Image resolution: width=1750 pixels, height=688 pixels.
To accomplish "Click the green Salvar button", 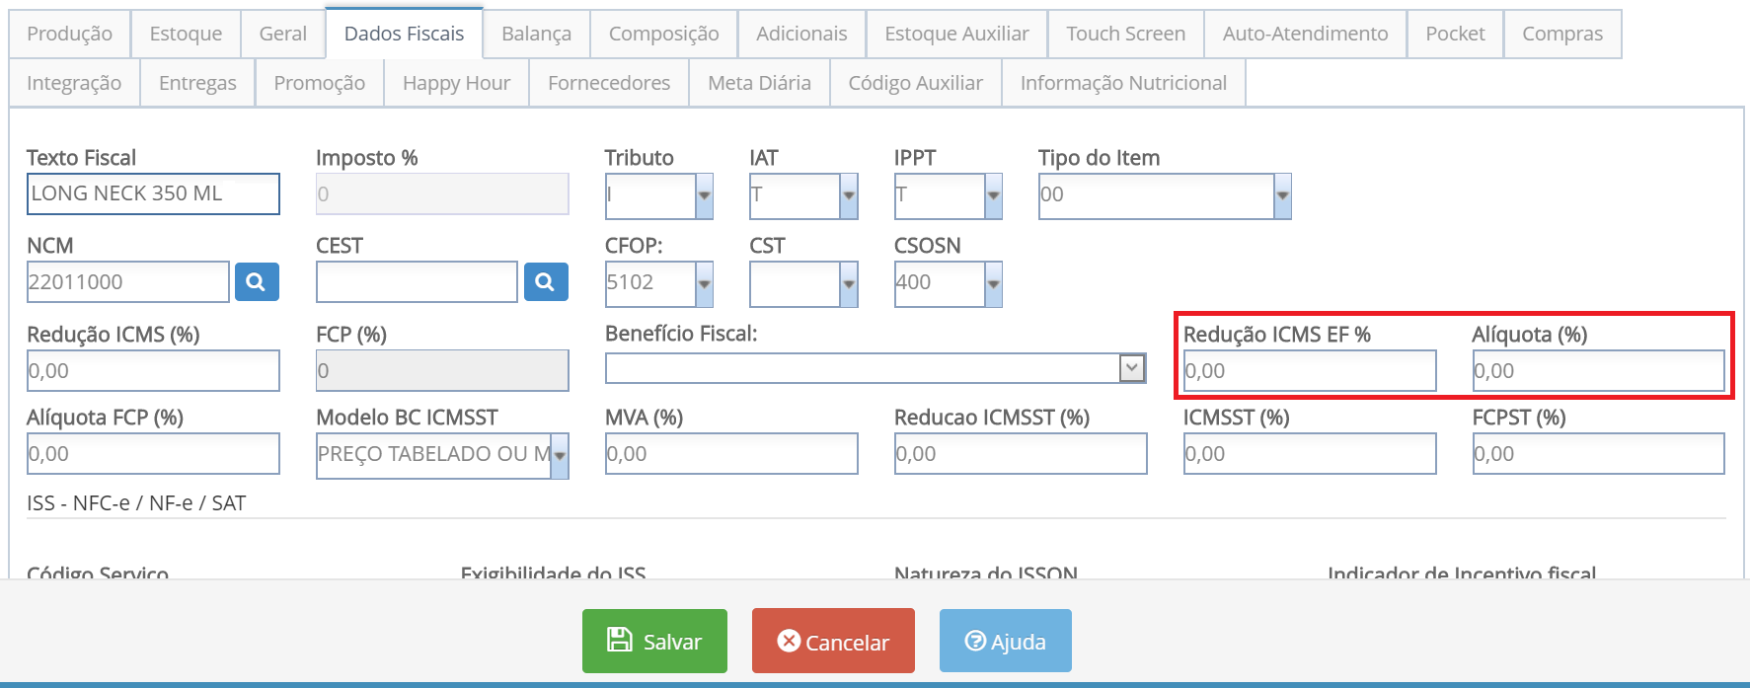I will tap(654, 641).
